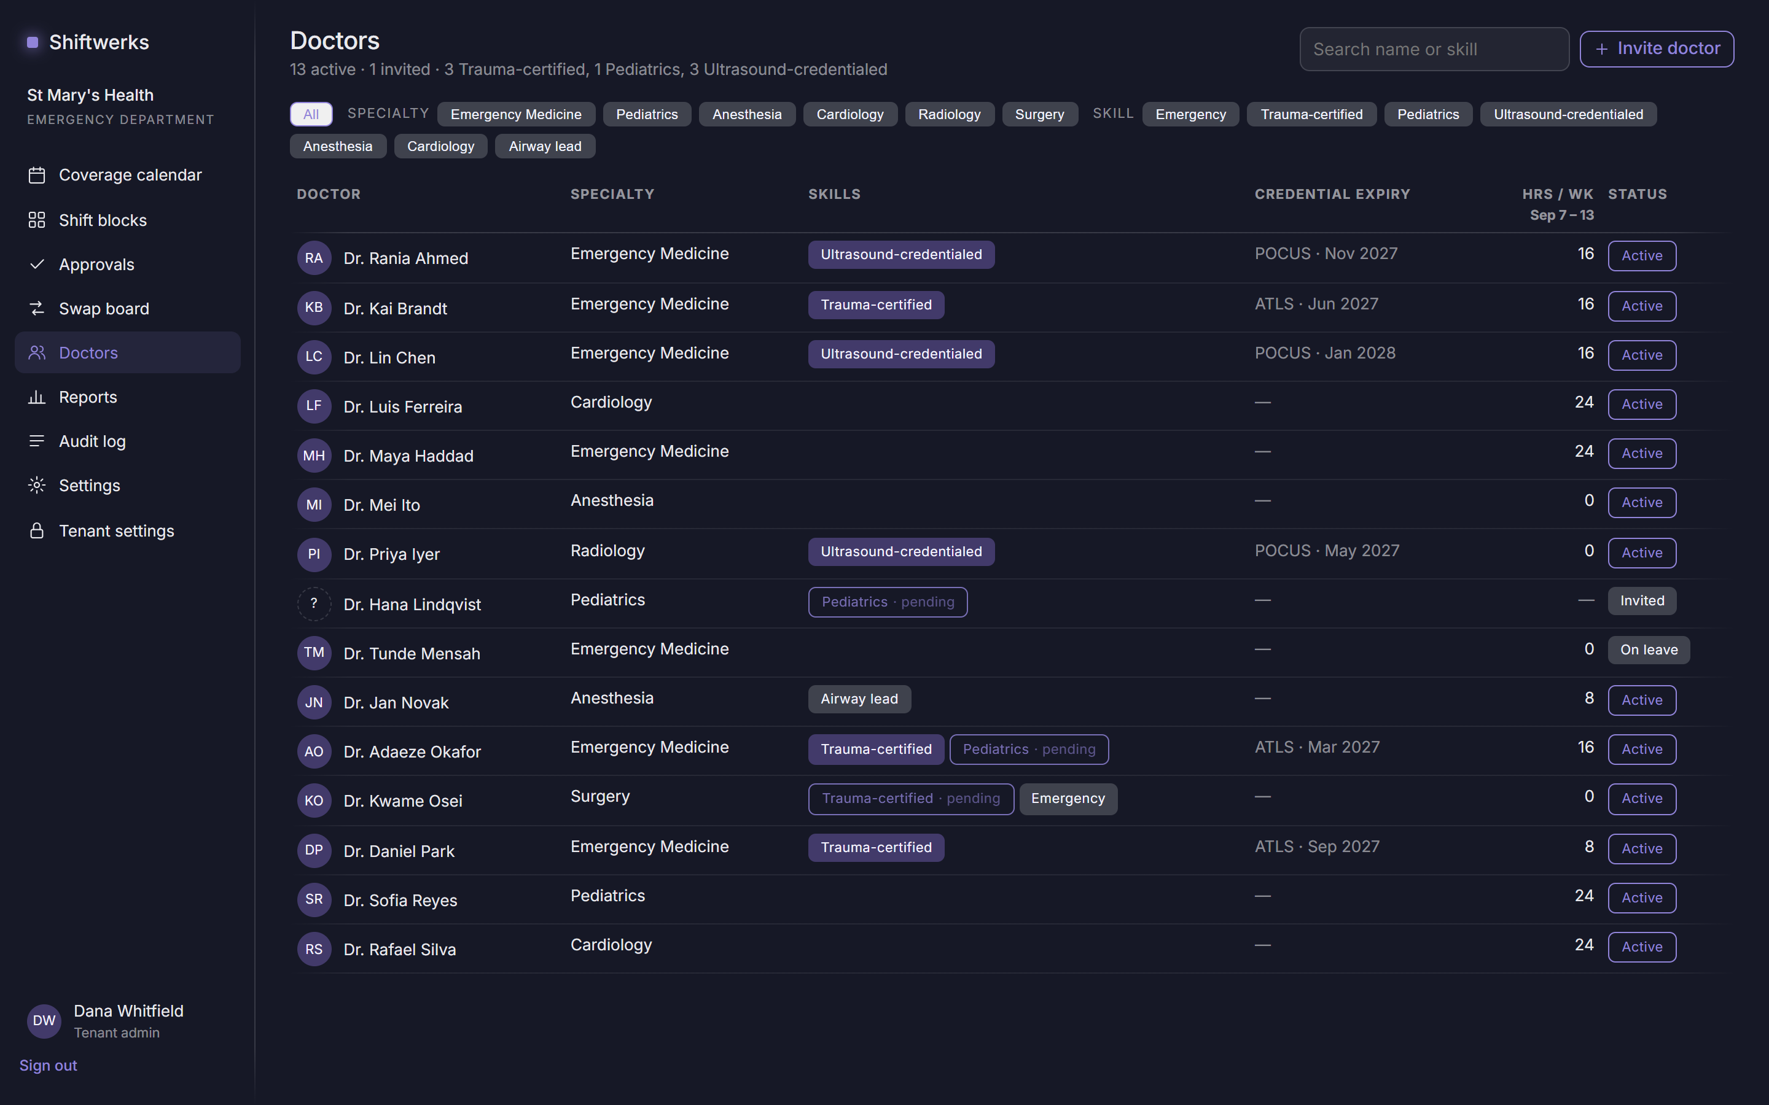Enable the Airway lead filter chip
Viewport: 1769px width, 1105px height.
[545, 146]
